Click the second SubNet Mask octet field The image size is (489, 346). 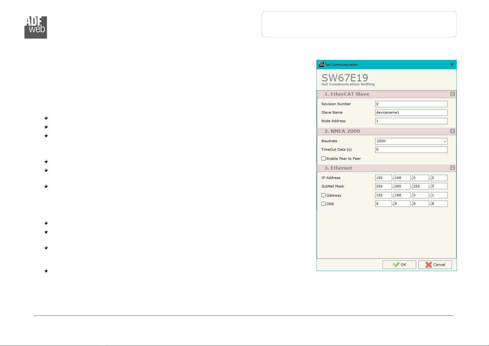[402, 186]
